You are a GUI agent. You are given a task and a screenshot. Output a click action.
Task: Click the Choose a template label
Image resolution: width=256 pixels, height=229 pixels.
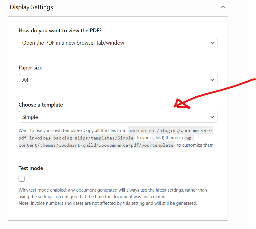tap(41, 105)
